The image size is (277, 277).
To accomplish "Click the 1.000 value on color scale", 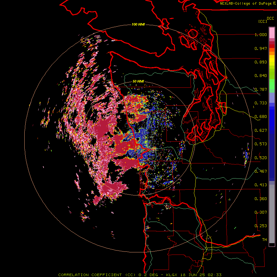I will (261, 34).
